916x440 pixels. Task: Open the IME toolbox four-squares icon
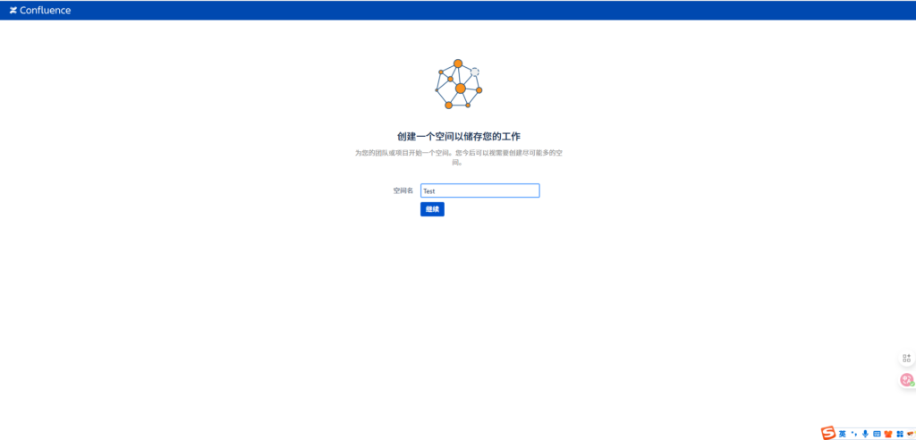pyautogui.click(x=899, y=433)
